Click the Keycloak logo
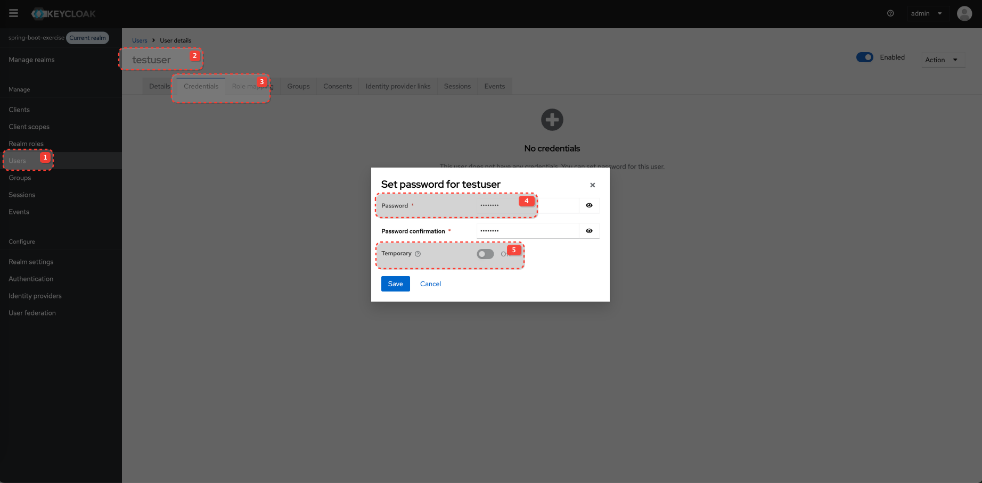Viewport: 982px width, 483px height. pyautogui.click(x=63, y=13)
